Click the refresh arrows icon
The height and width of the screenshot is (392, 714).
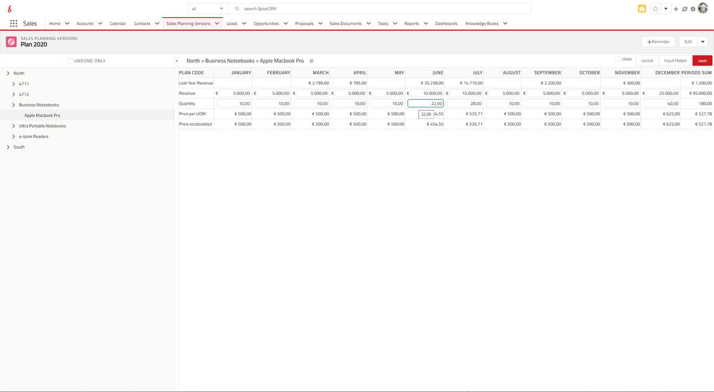tap(684, 9)
